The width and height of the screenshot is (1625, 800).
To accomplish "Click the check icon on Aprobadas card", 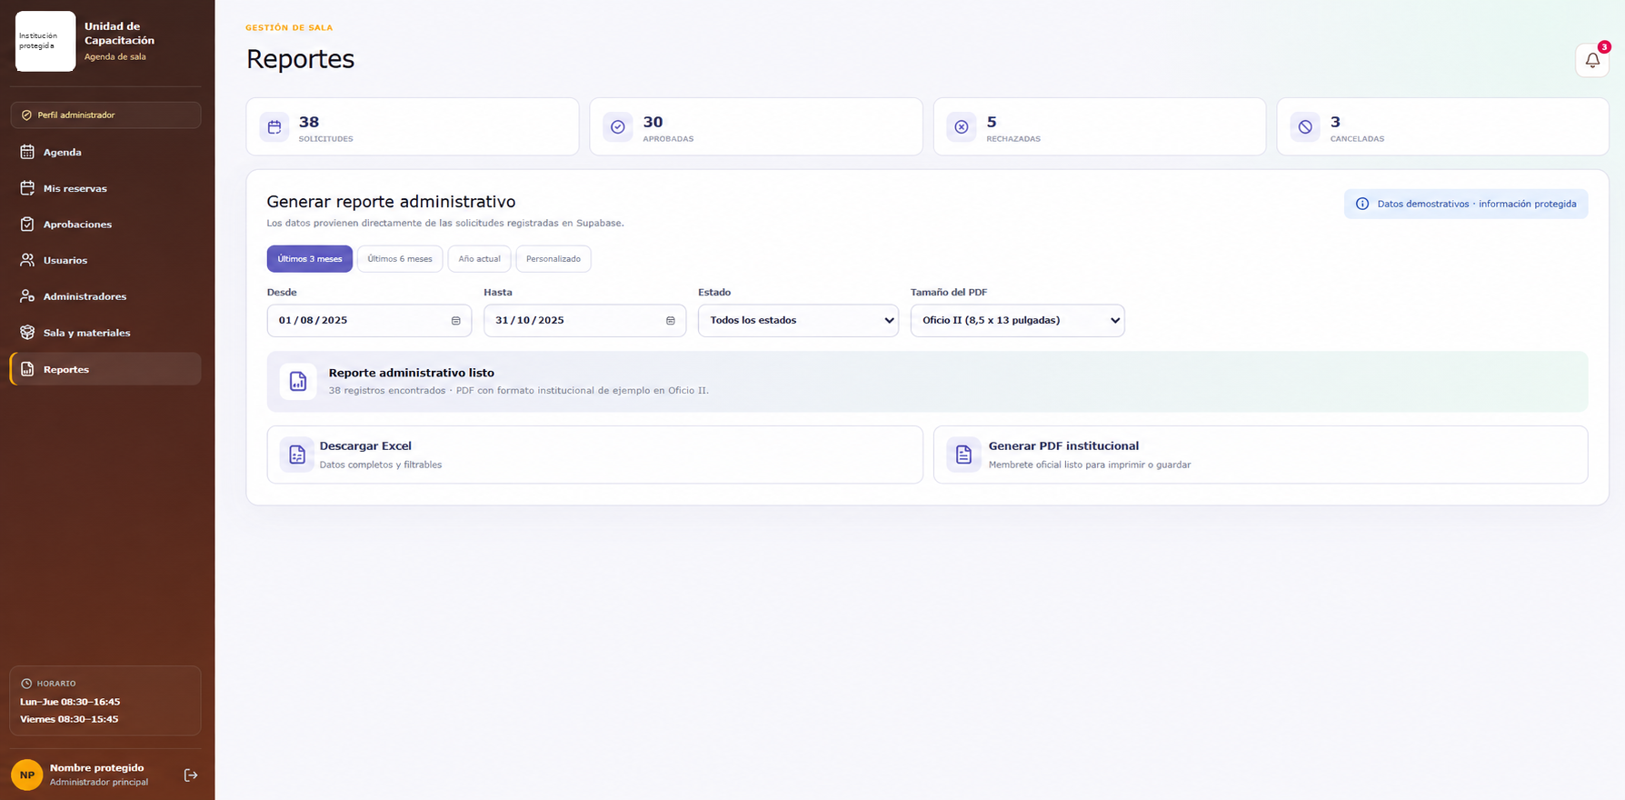I will [618, 127].
